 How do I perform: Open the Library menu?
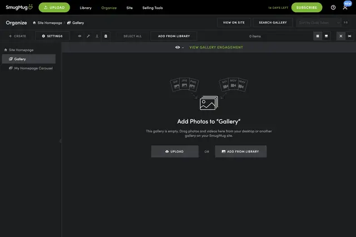(86, 8)
